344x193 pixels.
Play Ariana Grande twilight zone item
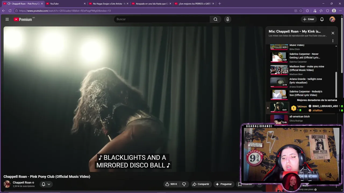(x=301, y=83)
